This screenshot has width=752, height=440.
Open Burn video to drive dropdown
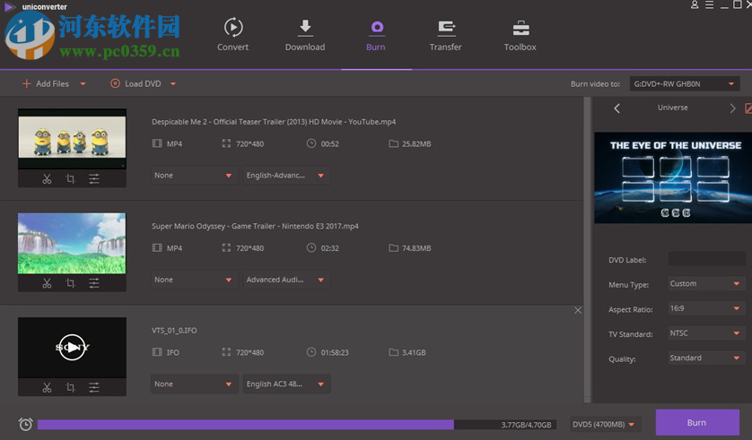[x=685, y=83]
